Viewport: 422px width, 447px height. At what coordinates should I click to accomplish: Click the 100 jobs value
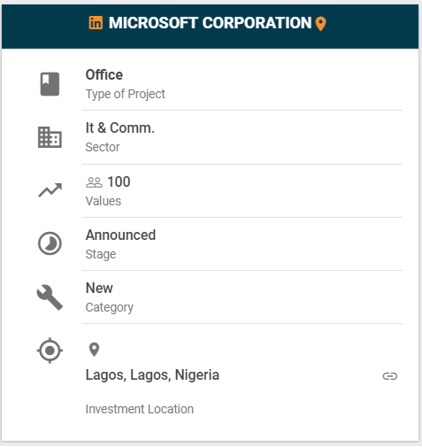pos(119,181)
